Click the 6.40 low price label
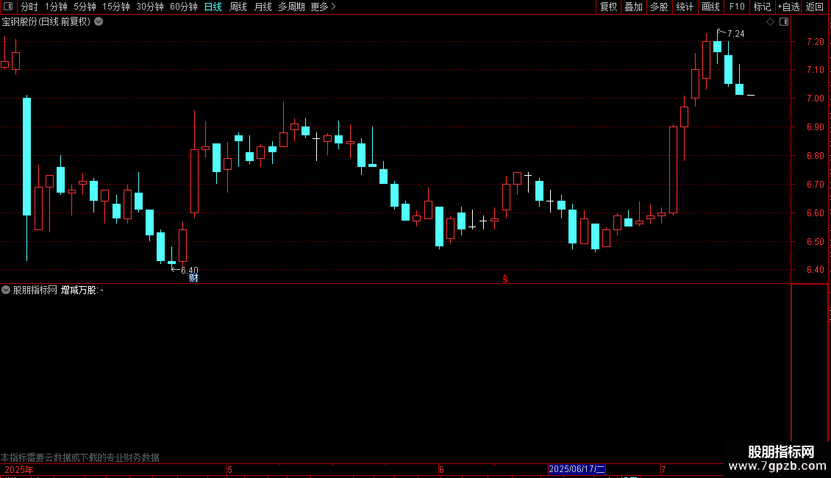This screenshot has height=478, width=831. click(x=189, y=271)
